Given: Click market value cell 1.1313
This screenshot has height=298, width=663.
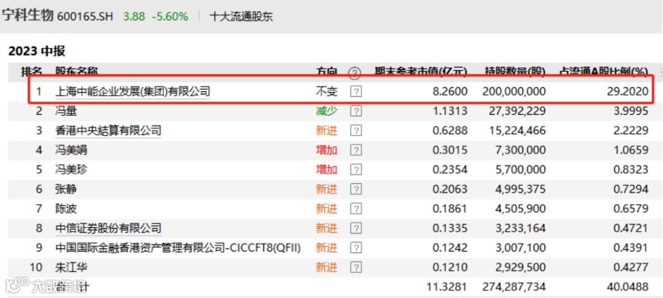Looking at the screenshot, I should coord(451,111).
